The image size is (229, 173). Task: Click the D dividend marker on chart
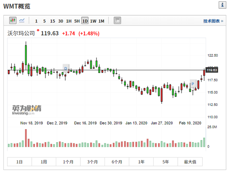pyautogui.click(x=66, y=68)
